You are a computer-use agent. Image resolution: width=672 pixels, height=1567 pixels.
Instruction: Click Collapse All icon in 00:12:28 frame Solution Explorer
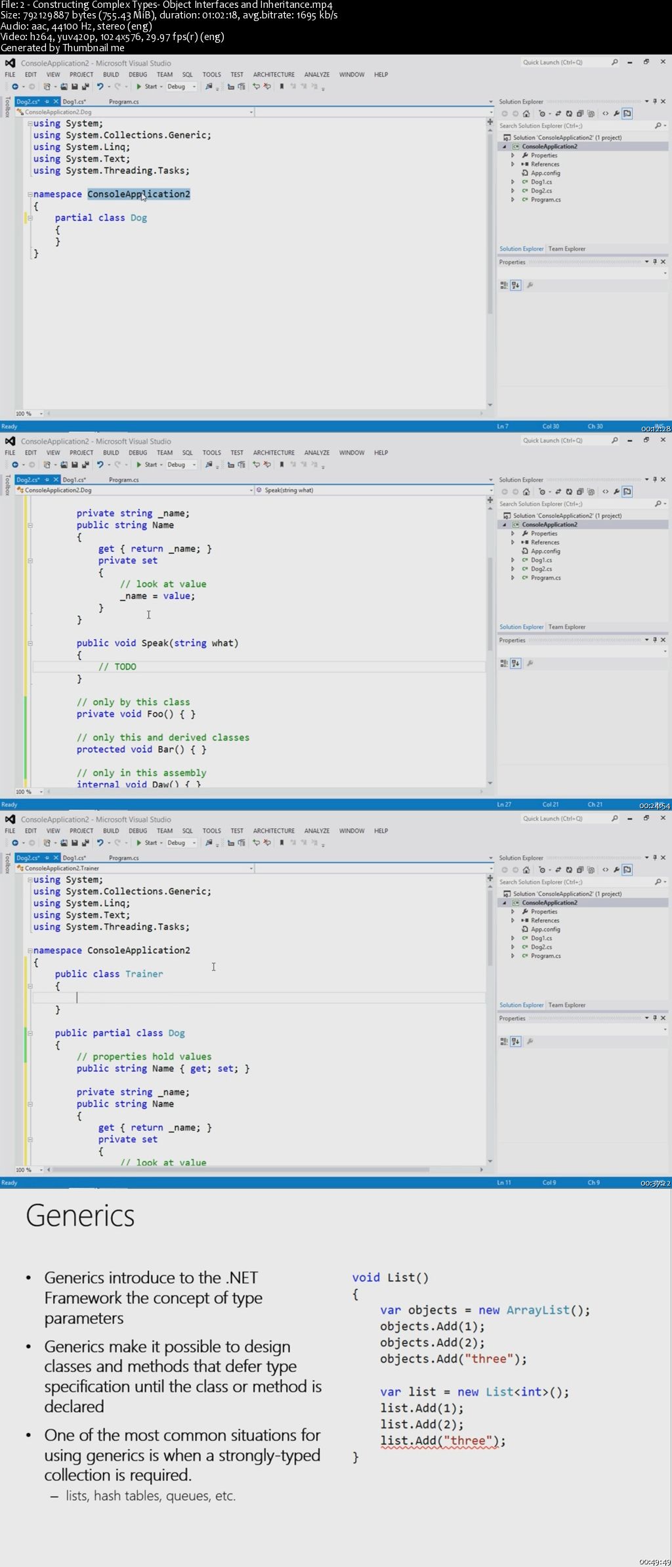tap(580, 114)
